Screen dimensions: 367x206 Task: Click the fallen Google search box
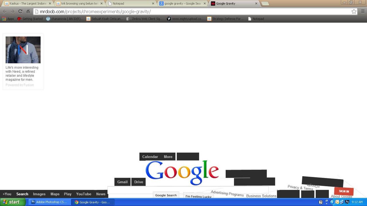pyautogui.click(x=188, y=190)
